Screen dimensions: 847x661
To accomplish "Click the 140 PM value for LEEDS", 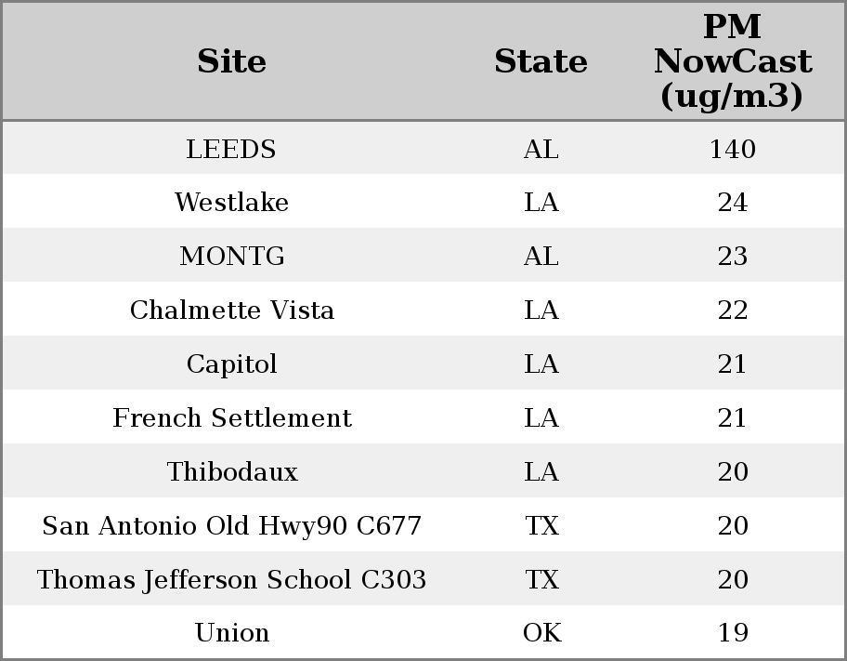I will click(x=733, y=149).
